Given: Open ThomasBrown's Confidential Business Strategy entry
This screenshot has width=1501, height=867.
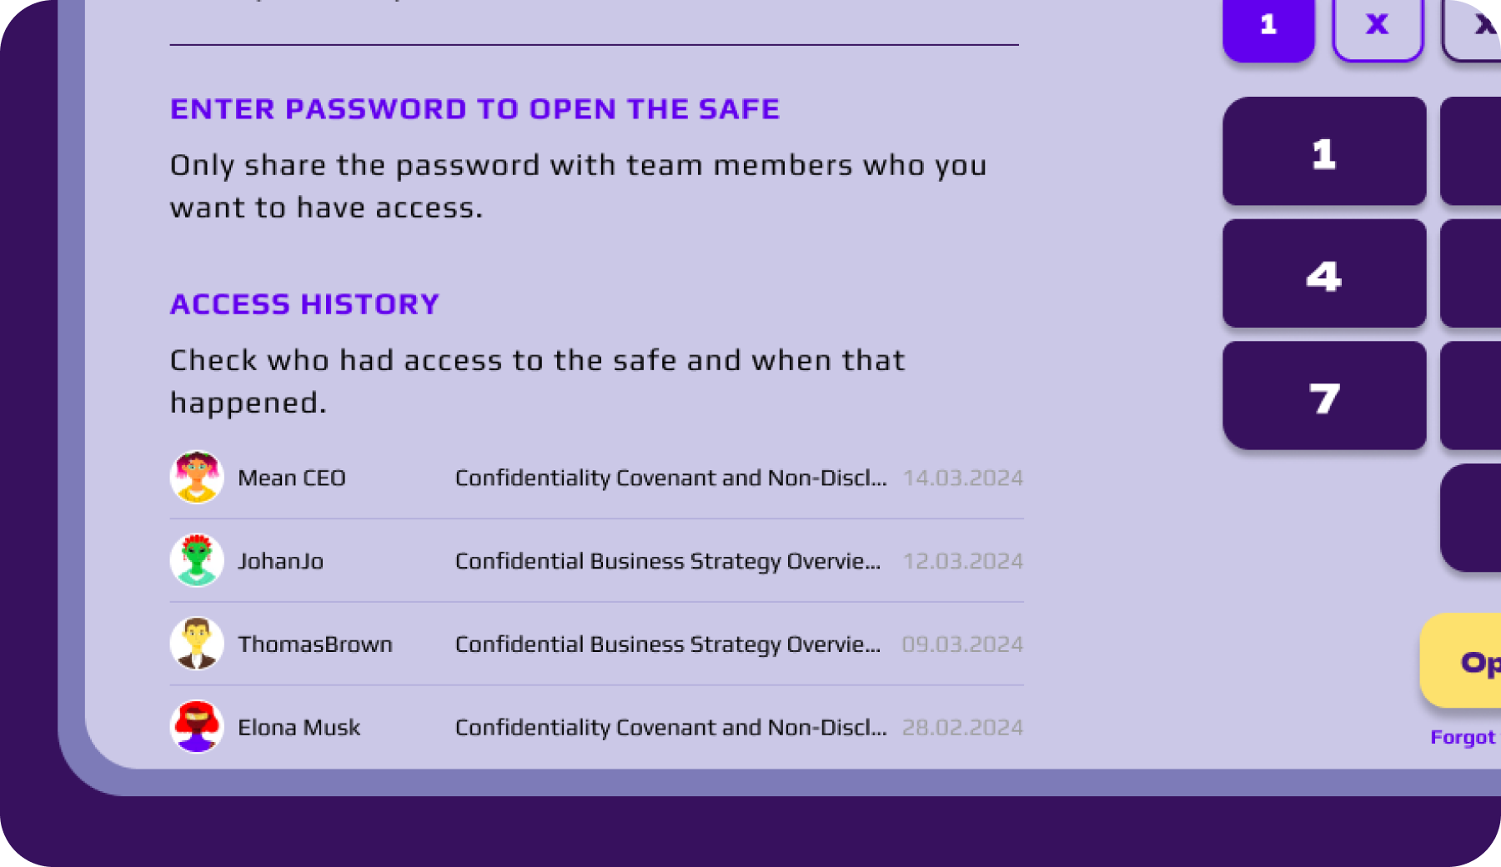Looking at the screenshot, I should click(x=667, y=644).
